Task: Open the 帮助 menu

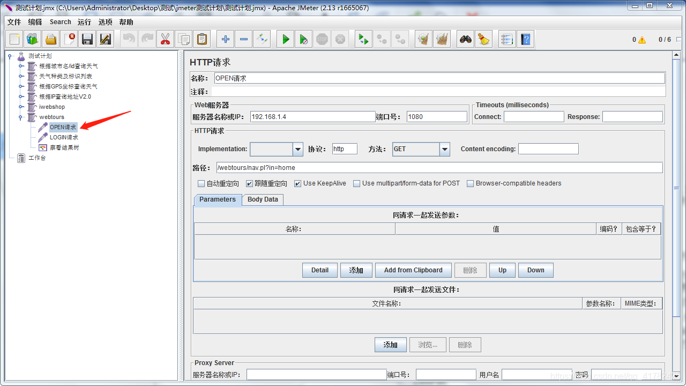Action: [x=126, y=22]
